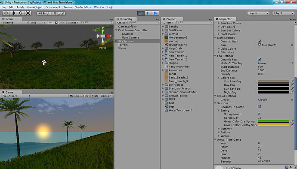This screenshot has width=297, height=169.
Task: Open the Grass Color Dry Spring swatch
Action: [273, 121]
